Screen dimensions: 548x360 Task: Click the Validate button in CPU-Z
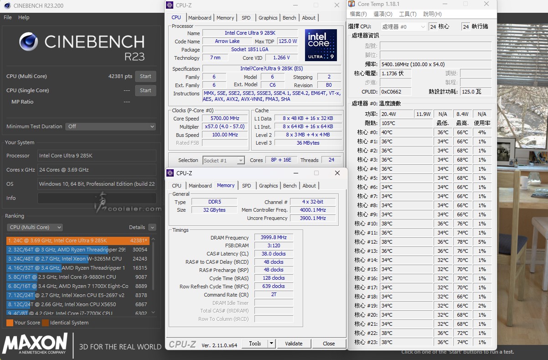[x=294, y=344]
